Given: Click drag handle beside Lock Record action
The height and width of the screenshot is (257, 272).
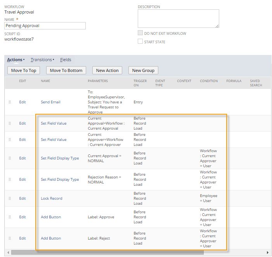Looking at the screenshot, I should pos(10,198).
